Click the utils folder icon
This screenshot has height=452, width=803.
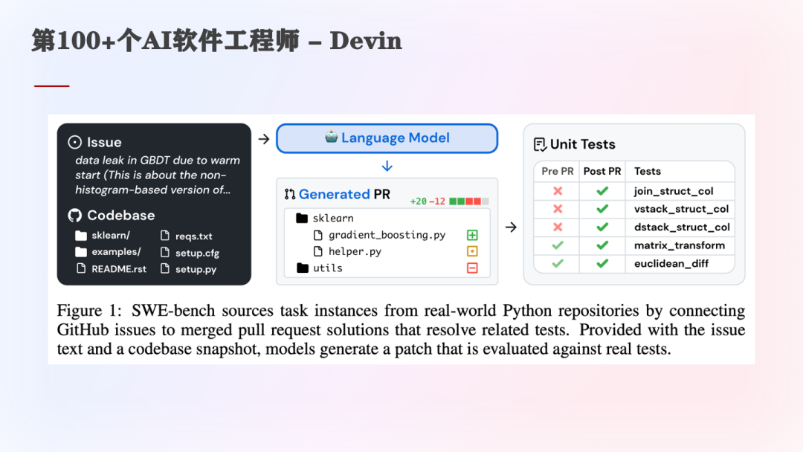303,268
